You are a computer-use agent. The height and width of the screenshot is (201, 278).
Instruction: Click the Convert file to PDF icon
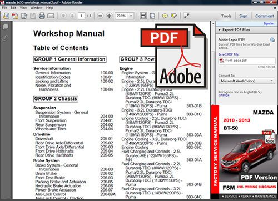pos(15,16)
